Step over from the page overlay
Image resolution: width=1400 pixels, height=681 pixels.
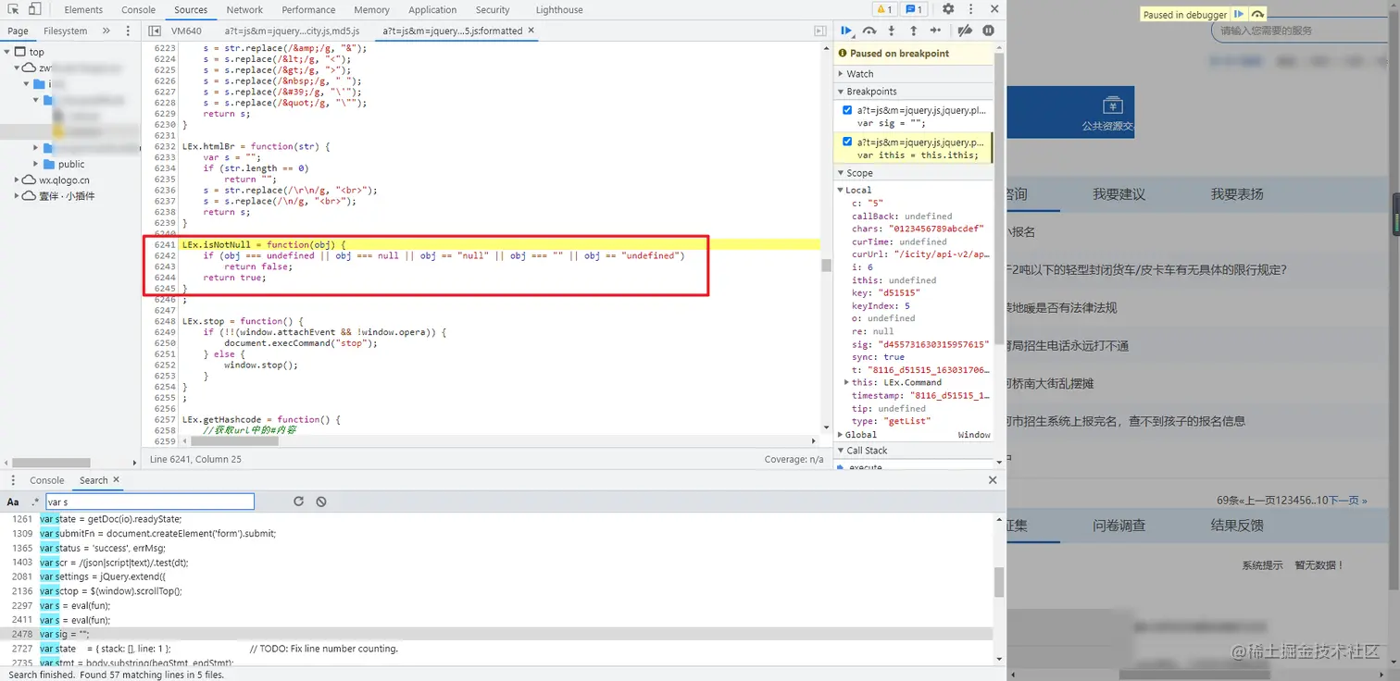pos(1257,15)
